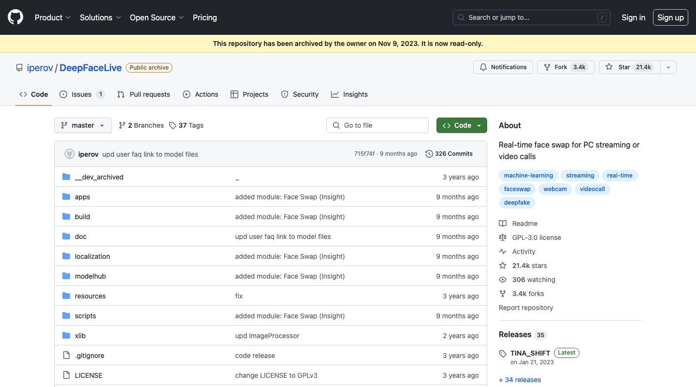Viewport: 696px width, 387px height.
Task: Click the Sign up button
Action: pos(670,17)
